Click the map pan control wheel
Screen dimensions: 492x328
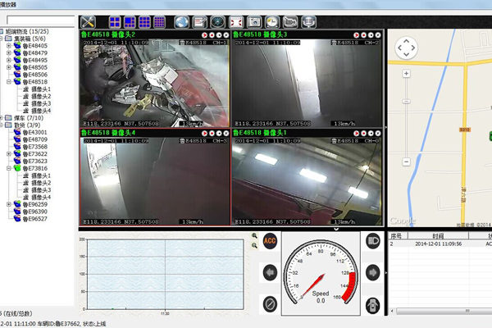tap(408, 48)
